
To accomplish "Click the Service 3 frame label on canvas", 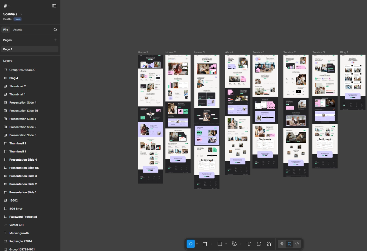I will 319,52.
